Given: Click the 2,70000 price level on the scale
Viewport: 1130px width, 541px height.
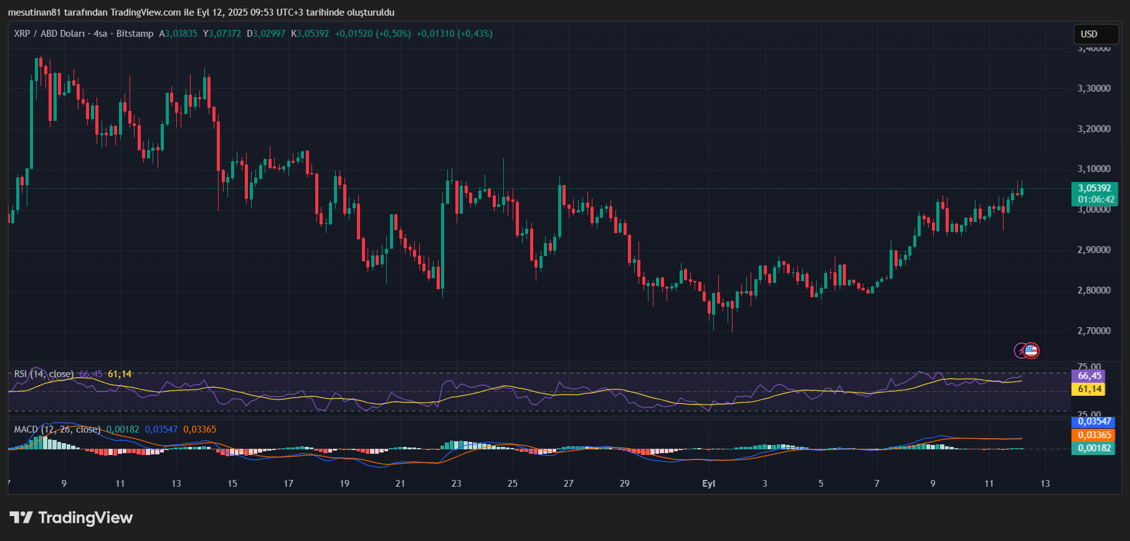Looking at the screenshot, I should click(x=1094, y=331).
